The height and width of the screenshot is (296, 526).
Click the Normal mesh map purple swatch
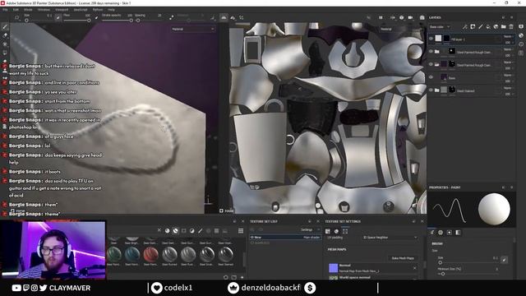[333, 268]
